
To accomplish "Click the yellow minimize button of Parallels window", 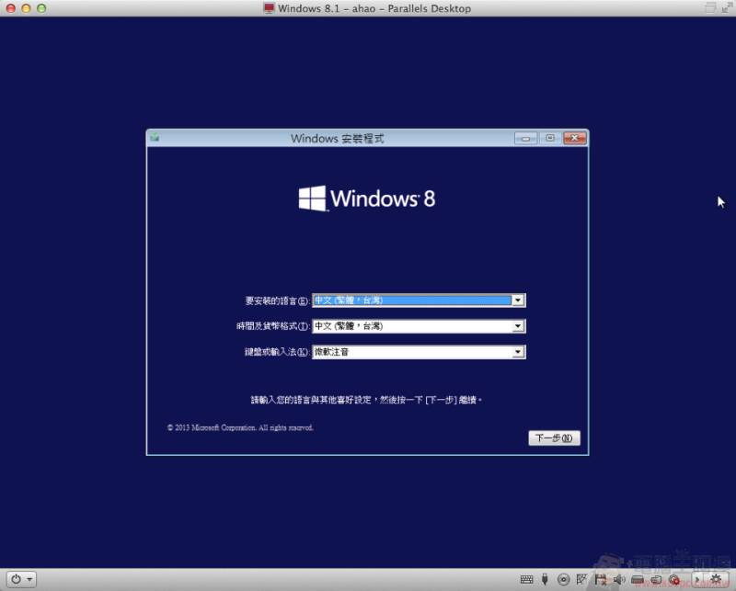I will click(27, 8).
